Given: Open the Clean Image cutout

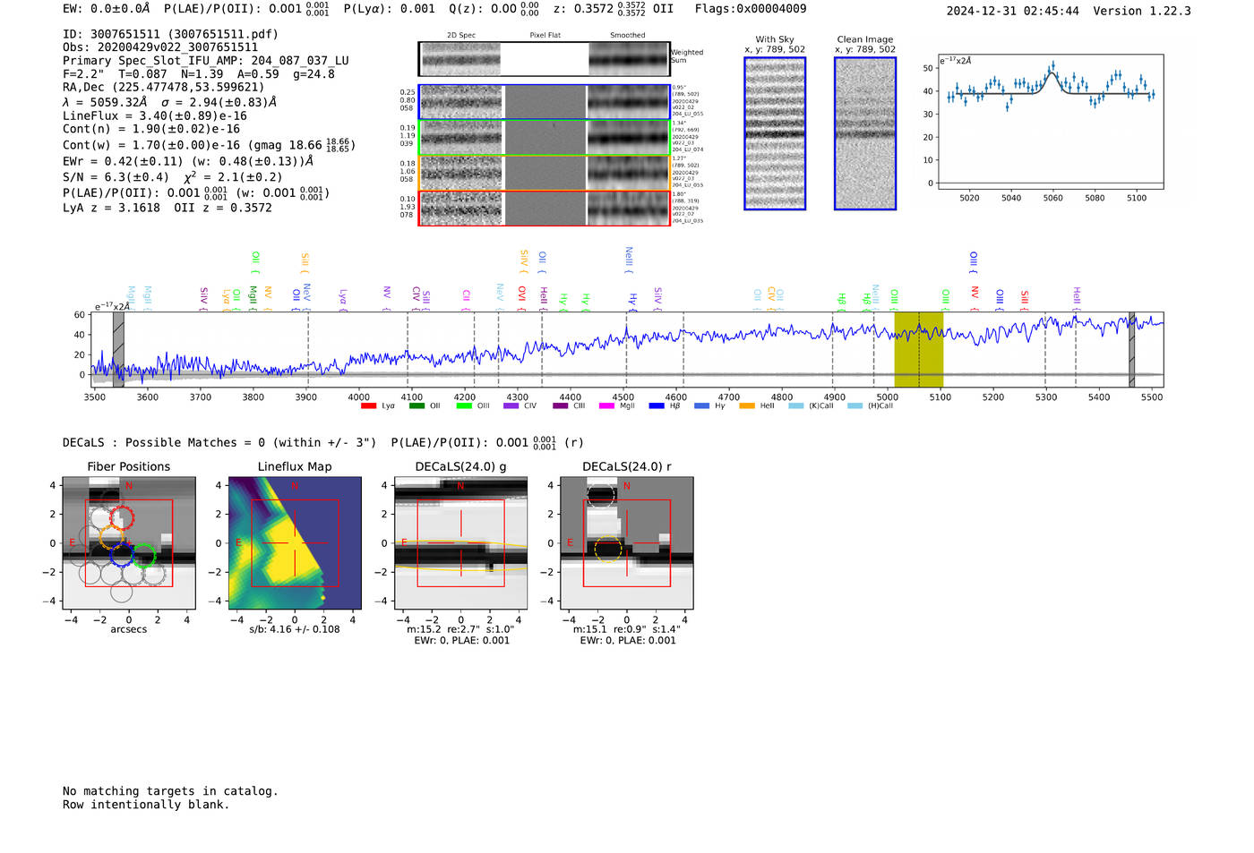Looking at the screenshot, I should click(x=865, y=133).
